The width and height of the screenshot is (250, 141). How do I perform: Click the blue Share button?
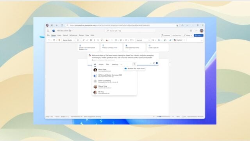click(x=198, y=35)
